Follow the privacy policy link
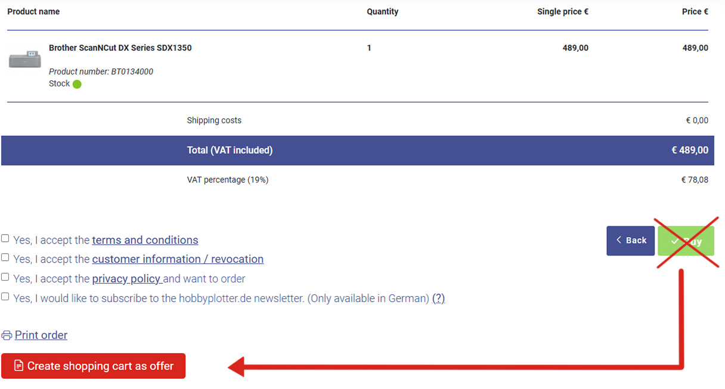This screenshot has height=389, width=725. coord(127,279)
